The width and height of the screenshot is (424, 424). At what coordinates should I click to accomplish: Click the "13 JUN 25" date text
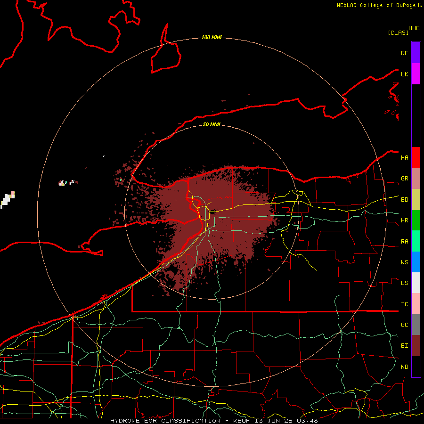coord(273,421)
